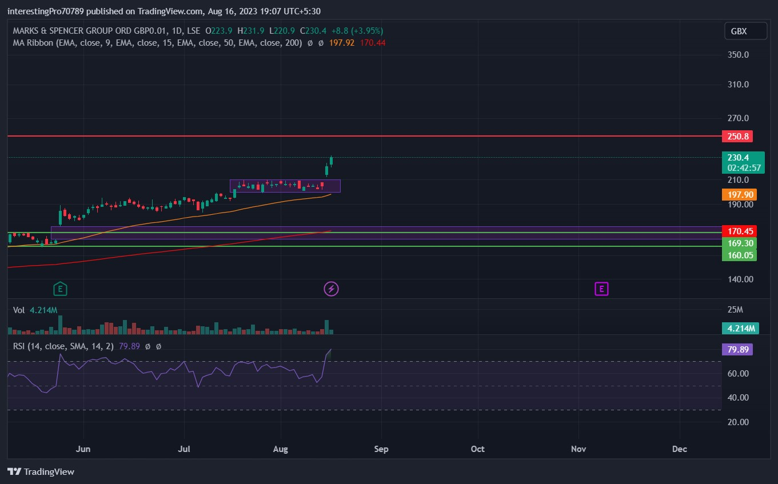Click the 270.0 price scale label
Viewport: 778px width, 484px height.
[738, 118]
